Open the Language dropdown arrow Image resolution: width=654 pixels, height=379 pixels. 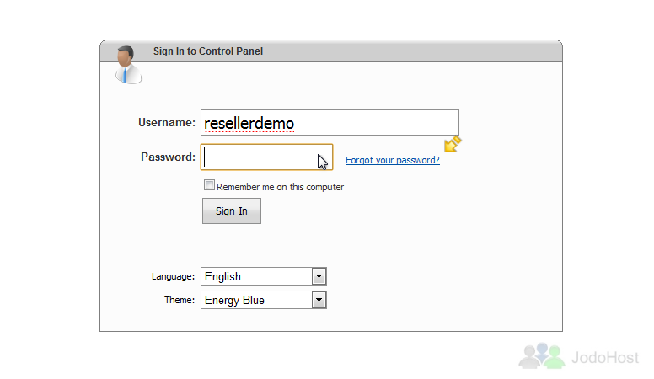(x=319, y=276)
